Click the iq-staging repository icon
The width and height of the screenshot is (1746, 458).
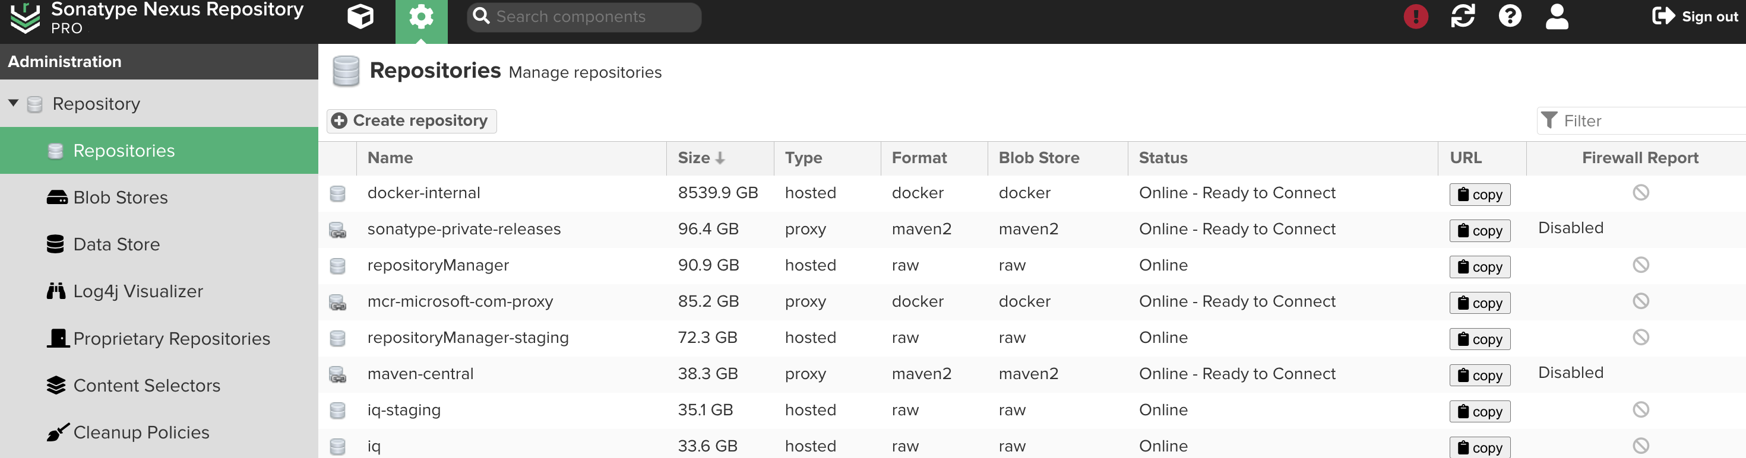[x=337, y=411]
